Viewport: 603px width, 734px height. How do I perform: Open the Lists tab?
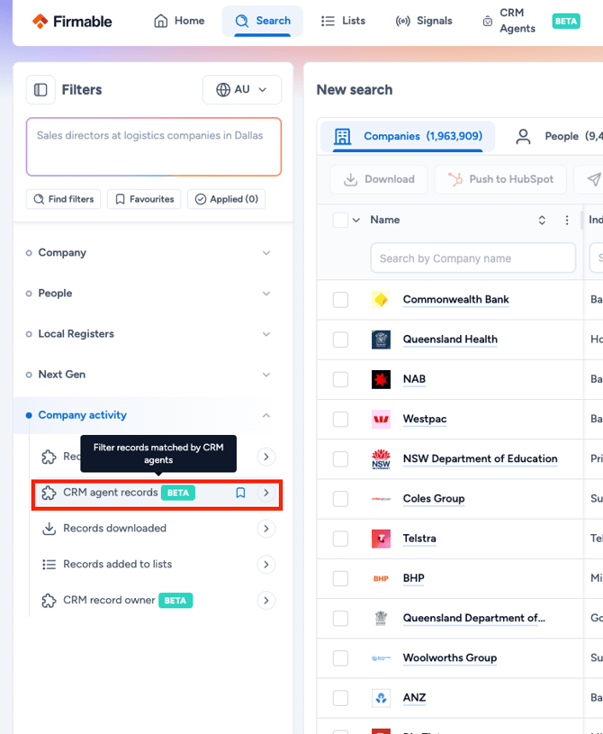pyautogui.click(x=344, y=21)
